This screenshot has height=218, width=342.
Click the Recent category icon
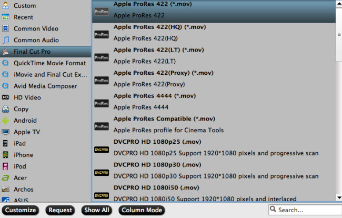coord(5,17)
